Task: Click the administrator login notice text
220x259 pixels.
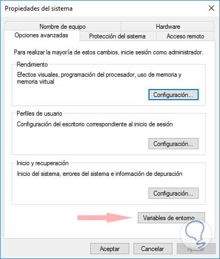Action: click(x=108, y=52)
